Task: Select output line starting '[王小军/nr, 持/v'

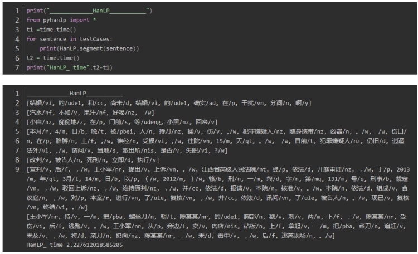Action: (x=216, y=217)
